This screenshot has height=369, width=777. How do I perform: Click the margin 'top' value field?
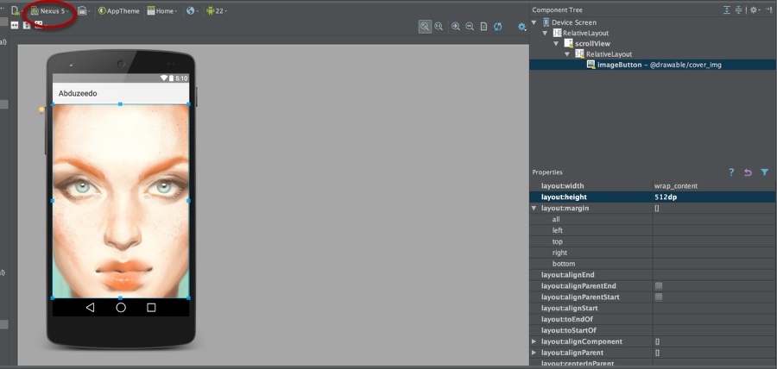tap(714, 241)
